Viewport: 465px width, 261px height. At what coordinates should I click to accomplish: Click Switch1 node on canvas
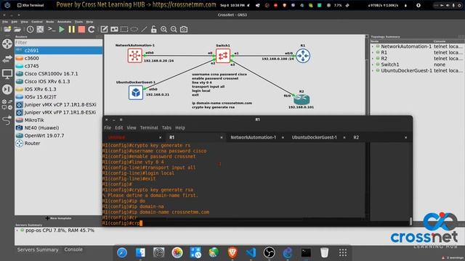click(223, 56)
